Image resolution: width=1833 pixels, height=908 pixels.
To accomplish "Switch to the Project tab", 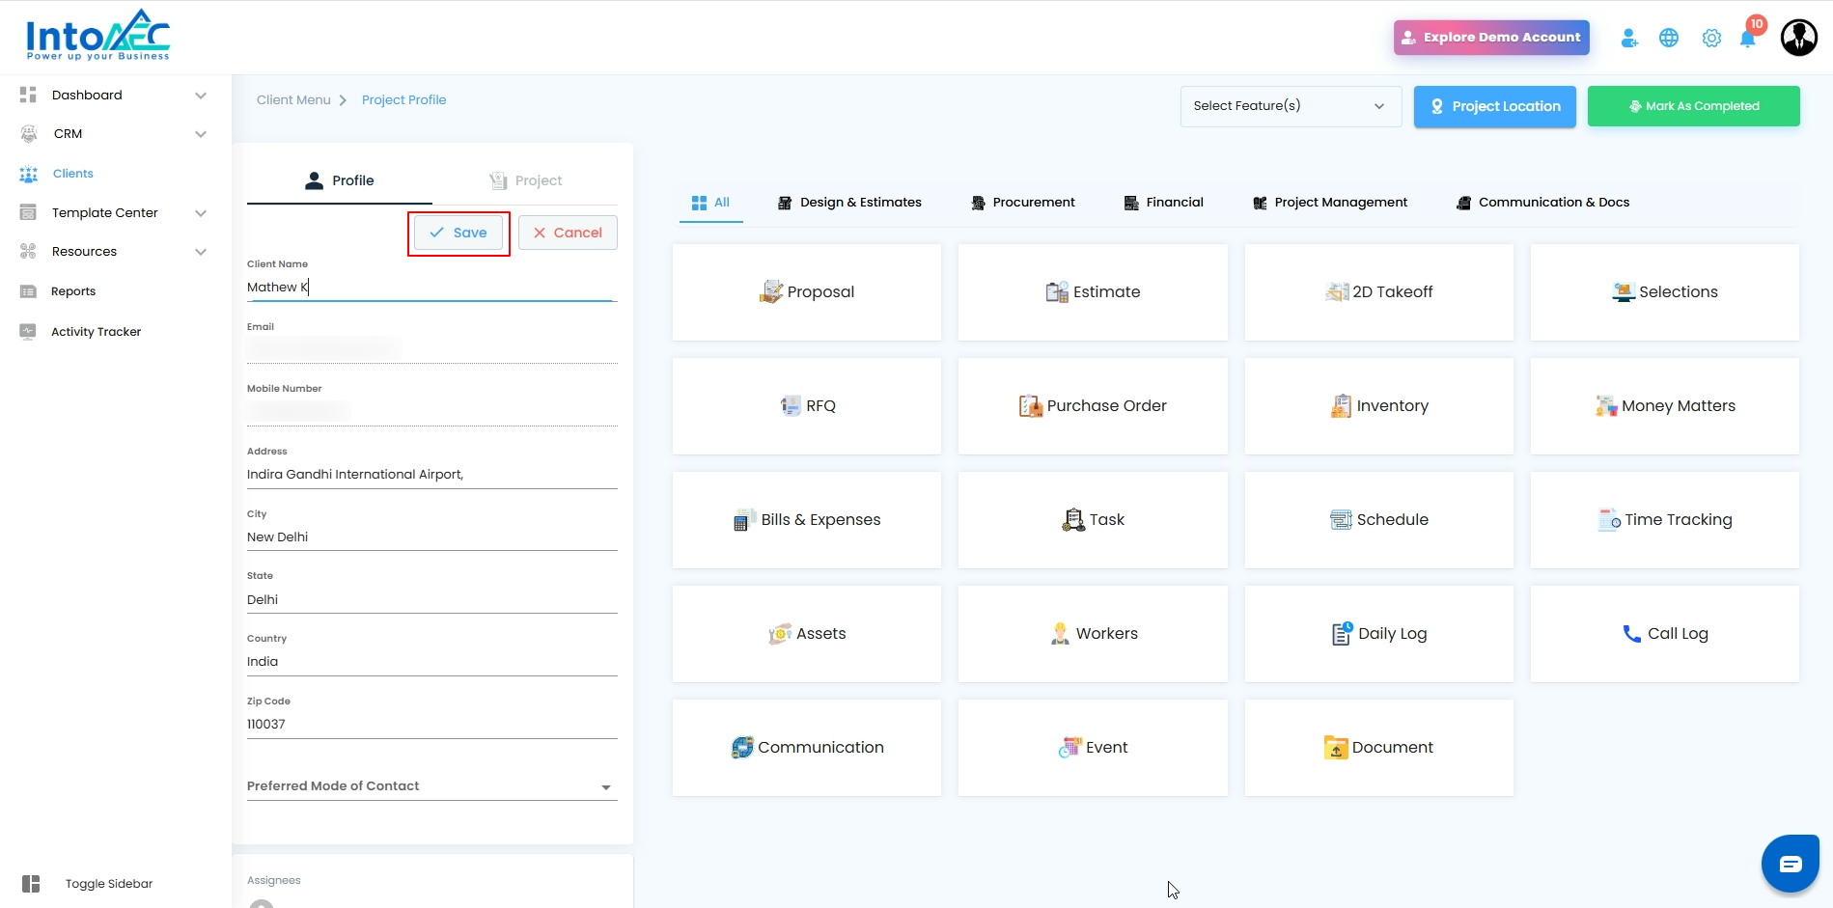I will click(525, 180).
